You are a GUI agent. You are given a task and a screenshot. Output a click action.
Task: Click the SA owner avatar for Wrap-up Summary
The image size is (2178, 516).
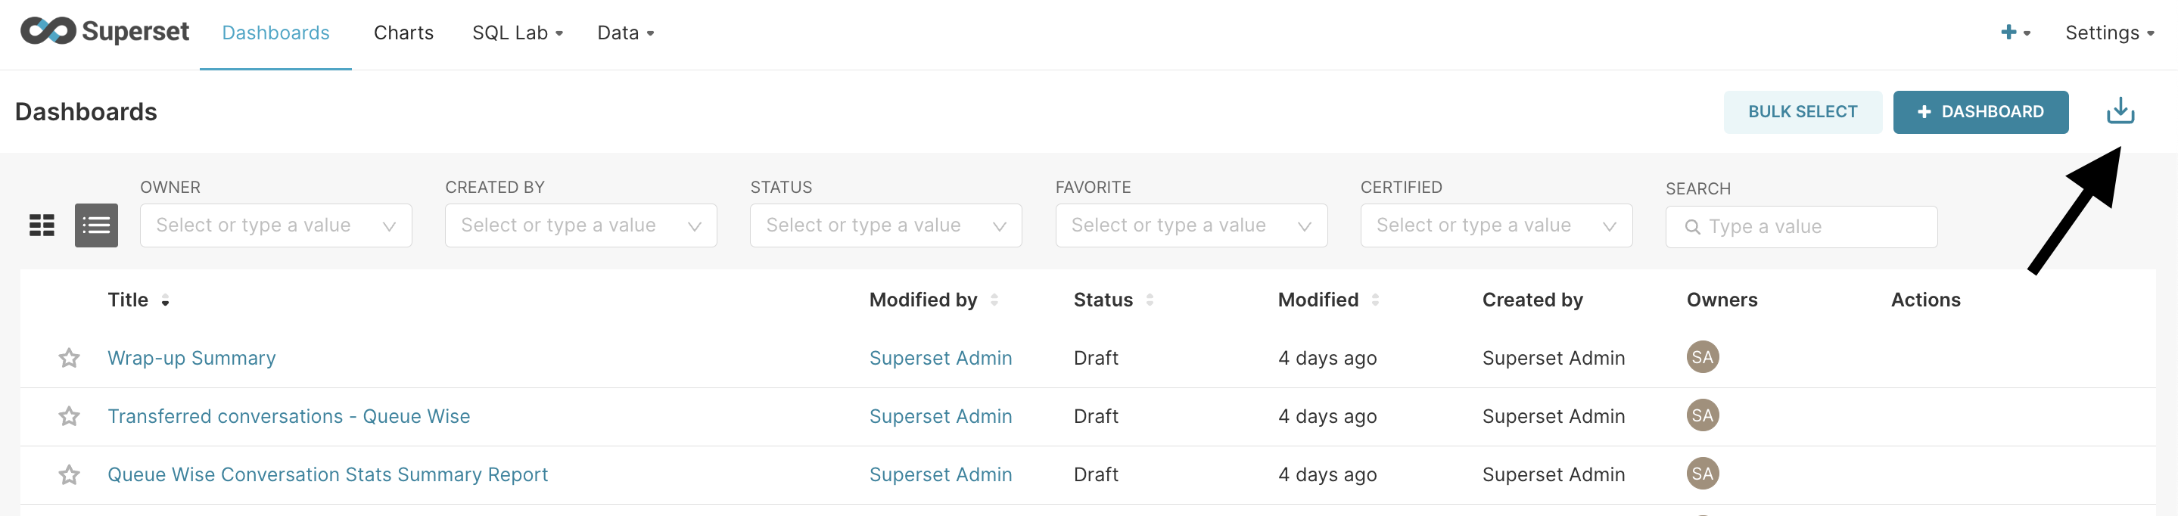tap(1702, 357)
